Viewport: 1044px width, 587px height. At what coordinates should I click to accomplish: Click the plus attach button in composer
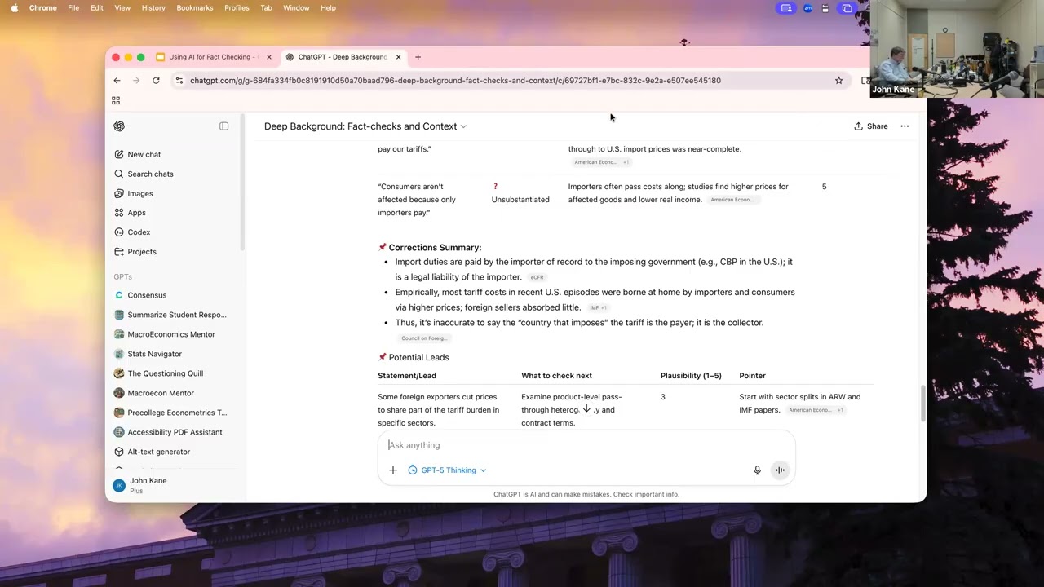(x=393, y=470)
